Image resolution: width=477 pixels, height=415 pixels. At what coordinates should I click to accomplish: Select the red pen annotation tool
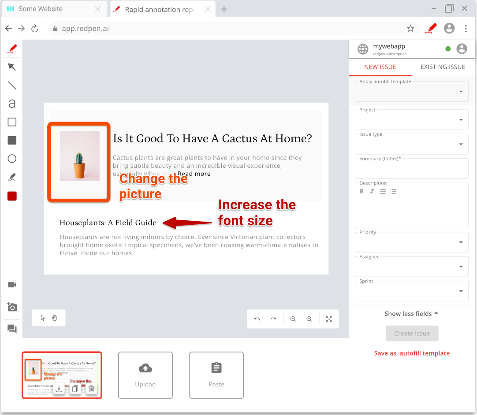[x=12, y=48]
